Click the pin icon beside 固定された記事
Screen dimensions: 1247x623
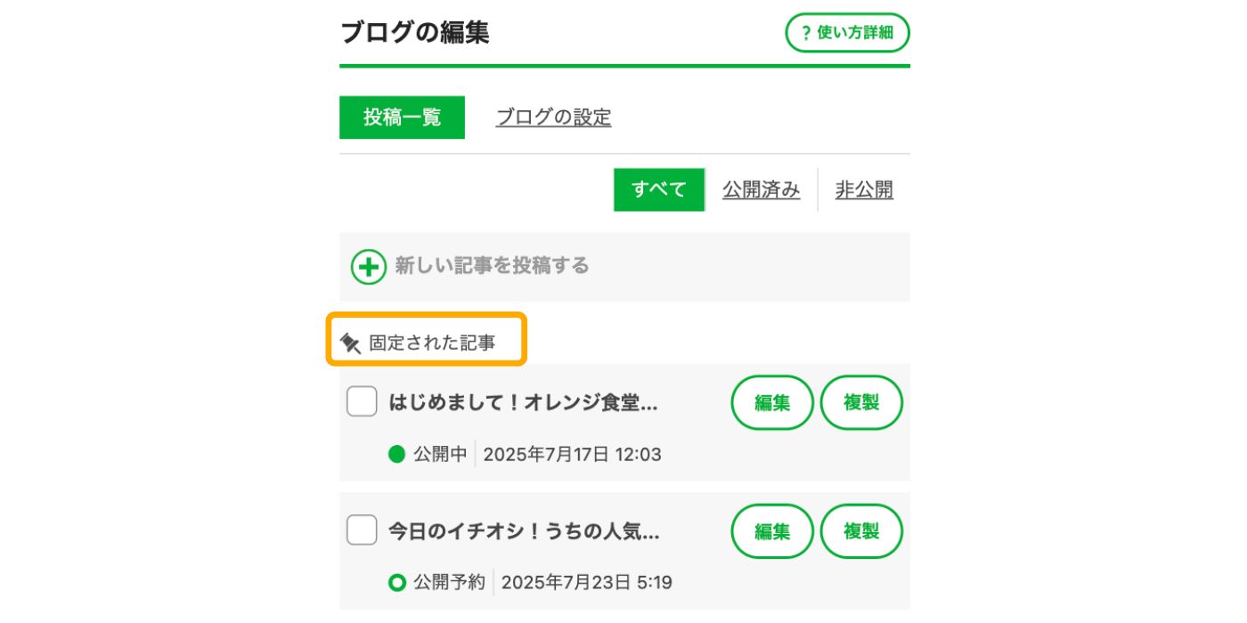click(351, 343)
